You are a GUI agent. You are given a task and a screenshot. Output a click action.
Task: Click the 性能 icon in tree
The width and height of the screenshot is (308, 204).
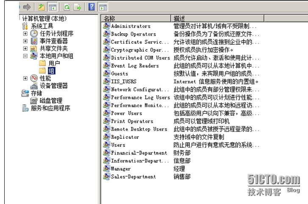click(34, 78)
